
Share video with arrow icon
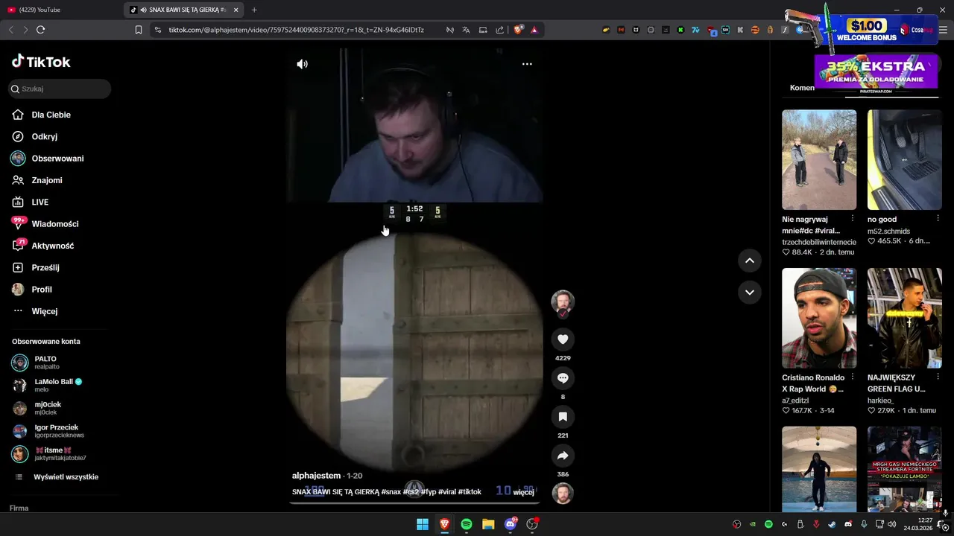click(x=563, y=456)
